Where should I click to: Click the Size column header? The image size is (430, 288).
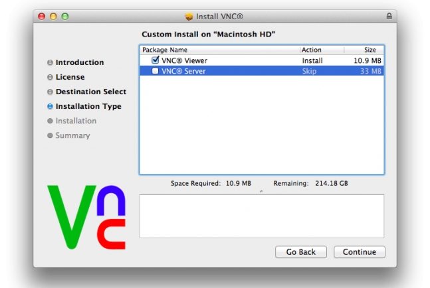coord(364,50)
